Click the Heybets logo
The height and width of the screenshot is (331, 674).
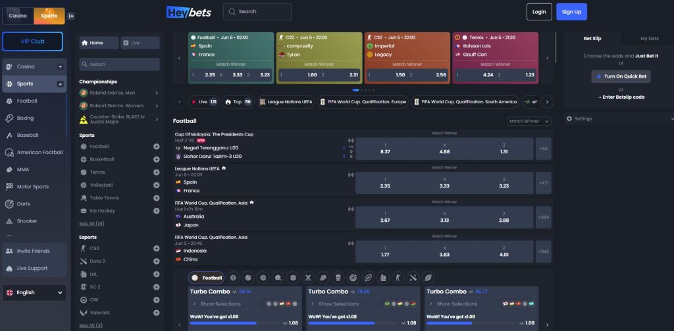click(x=189, y=11)
